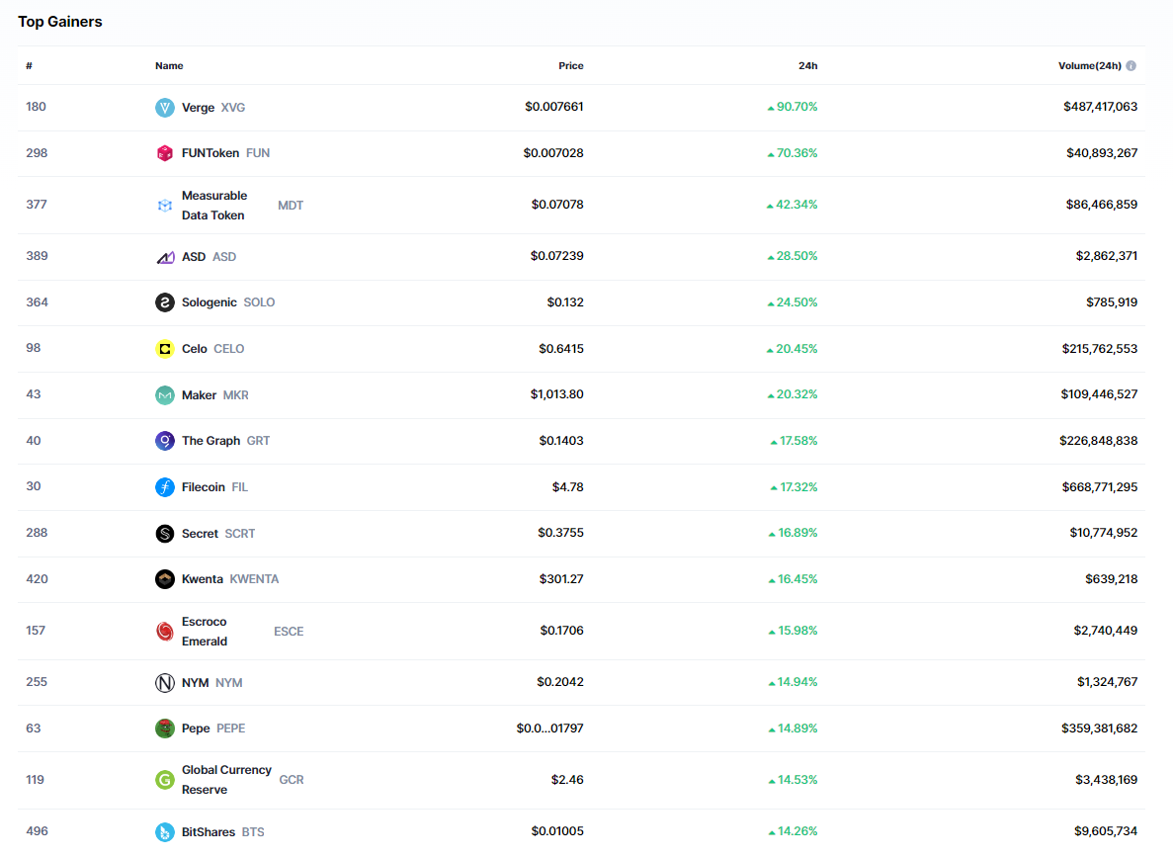The image size is (1173, 857).
Task: Open the Escroco Emerald name link
Action: tap(205, 631)
